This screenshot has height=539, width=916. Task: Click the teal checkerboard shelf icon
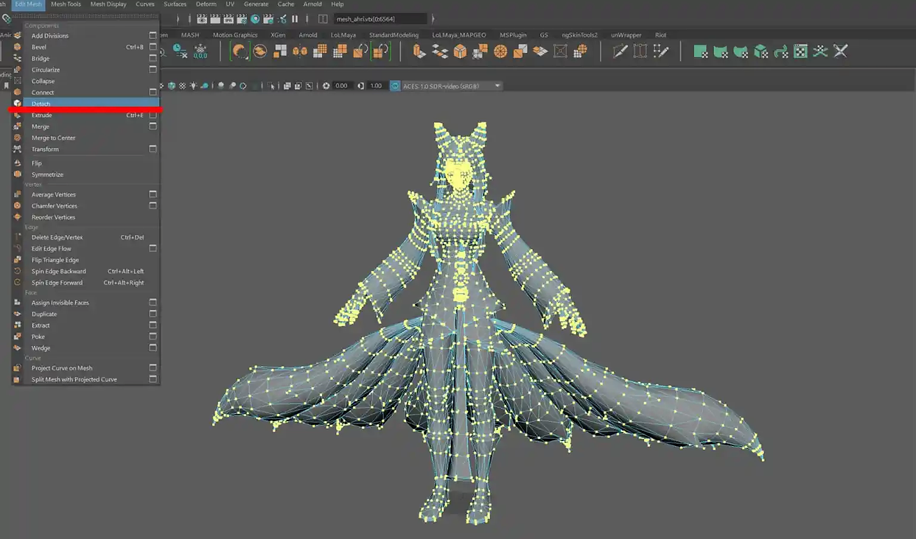click(x=800, y=52)
